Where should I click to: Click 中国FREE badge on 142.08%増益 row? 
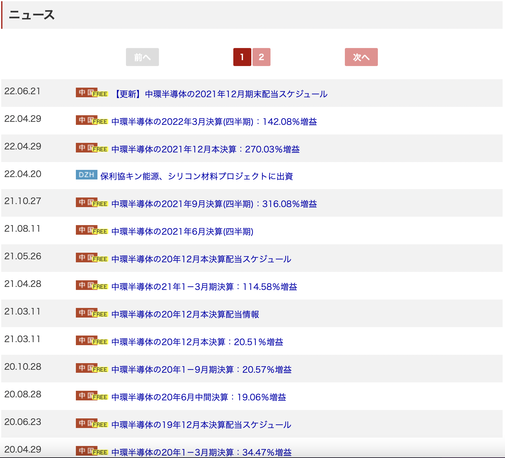(92, 120)
